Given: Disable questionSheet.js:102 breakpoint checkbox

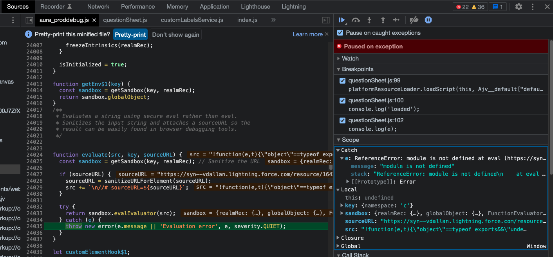Looking at the screenshot, I should coord(342,120).
